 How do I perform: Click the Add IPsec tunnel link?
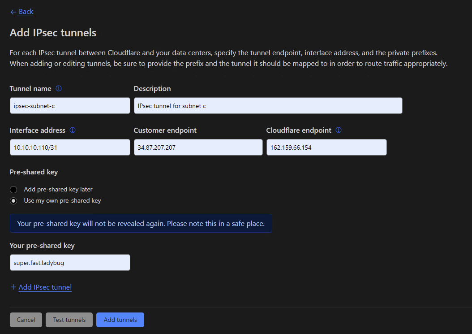click(x=45, y=287)
